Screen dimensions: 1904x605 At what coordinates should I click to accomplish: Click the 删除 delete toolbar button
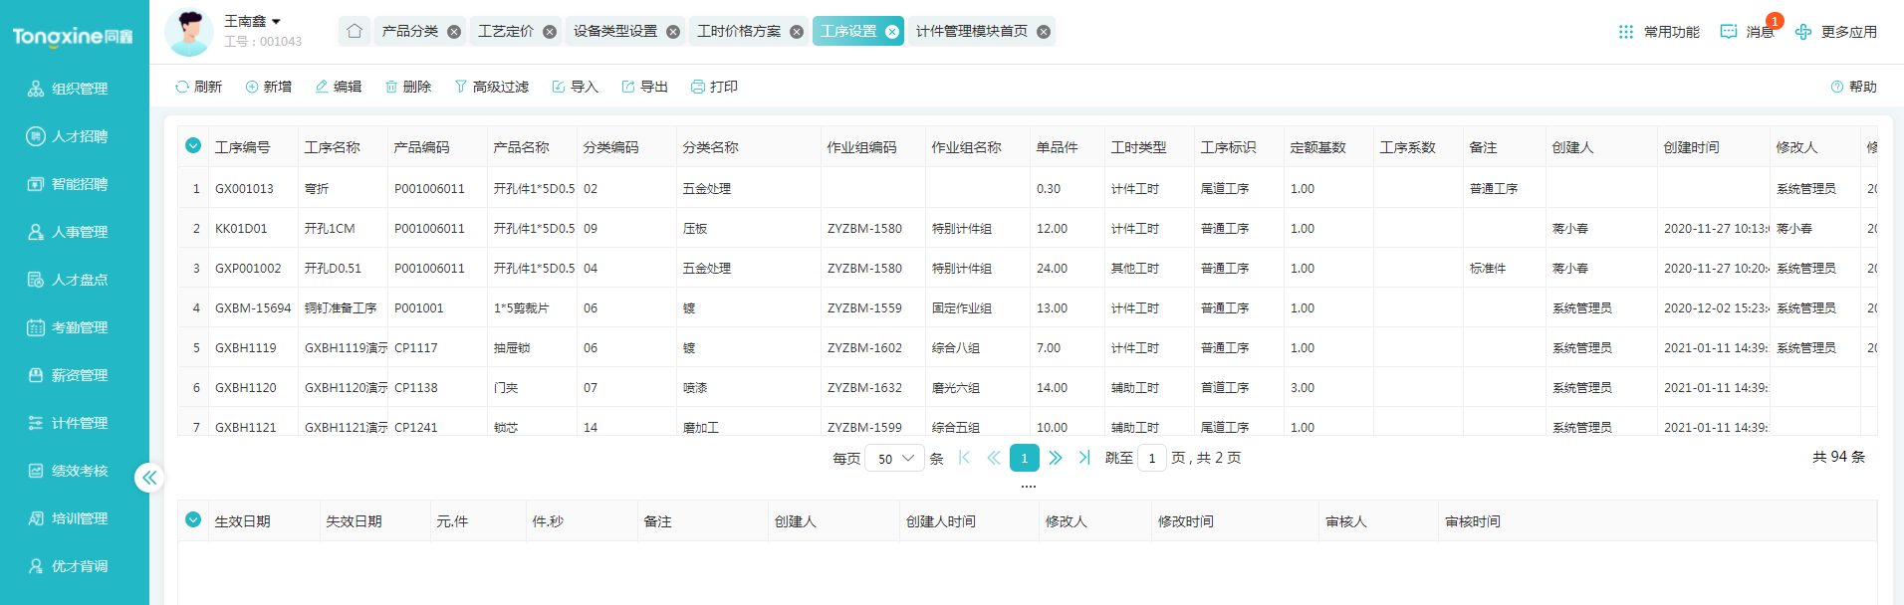pos(407,87)
